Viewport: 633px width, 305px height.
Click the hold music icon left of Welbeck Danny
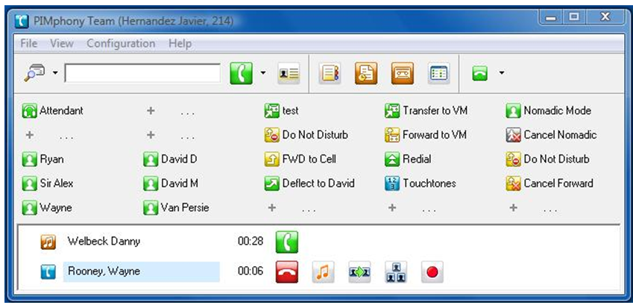click(x=48, y=242)
